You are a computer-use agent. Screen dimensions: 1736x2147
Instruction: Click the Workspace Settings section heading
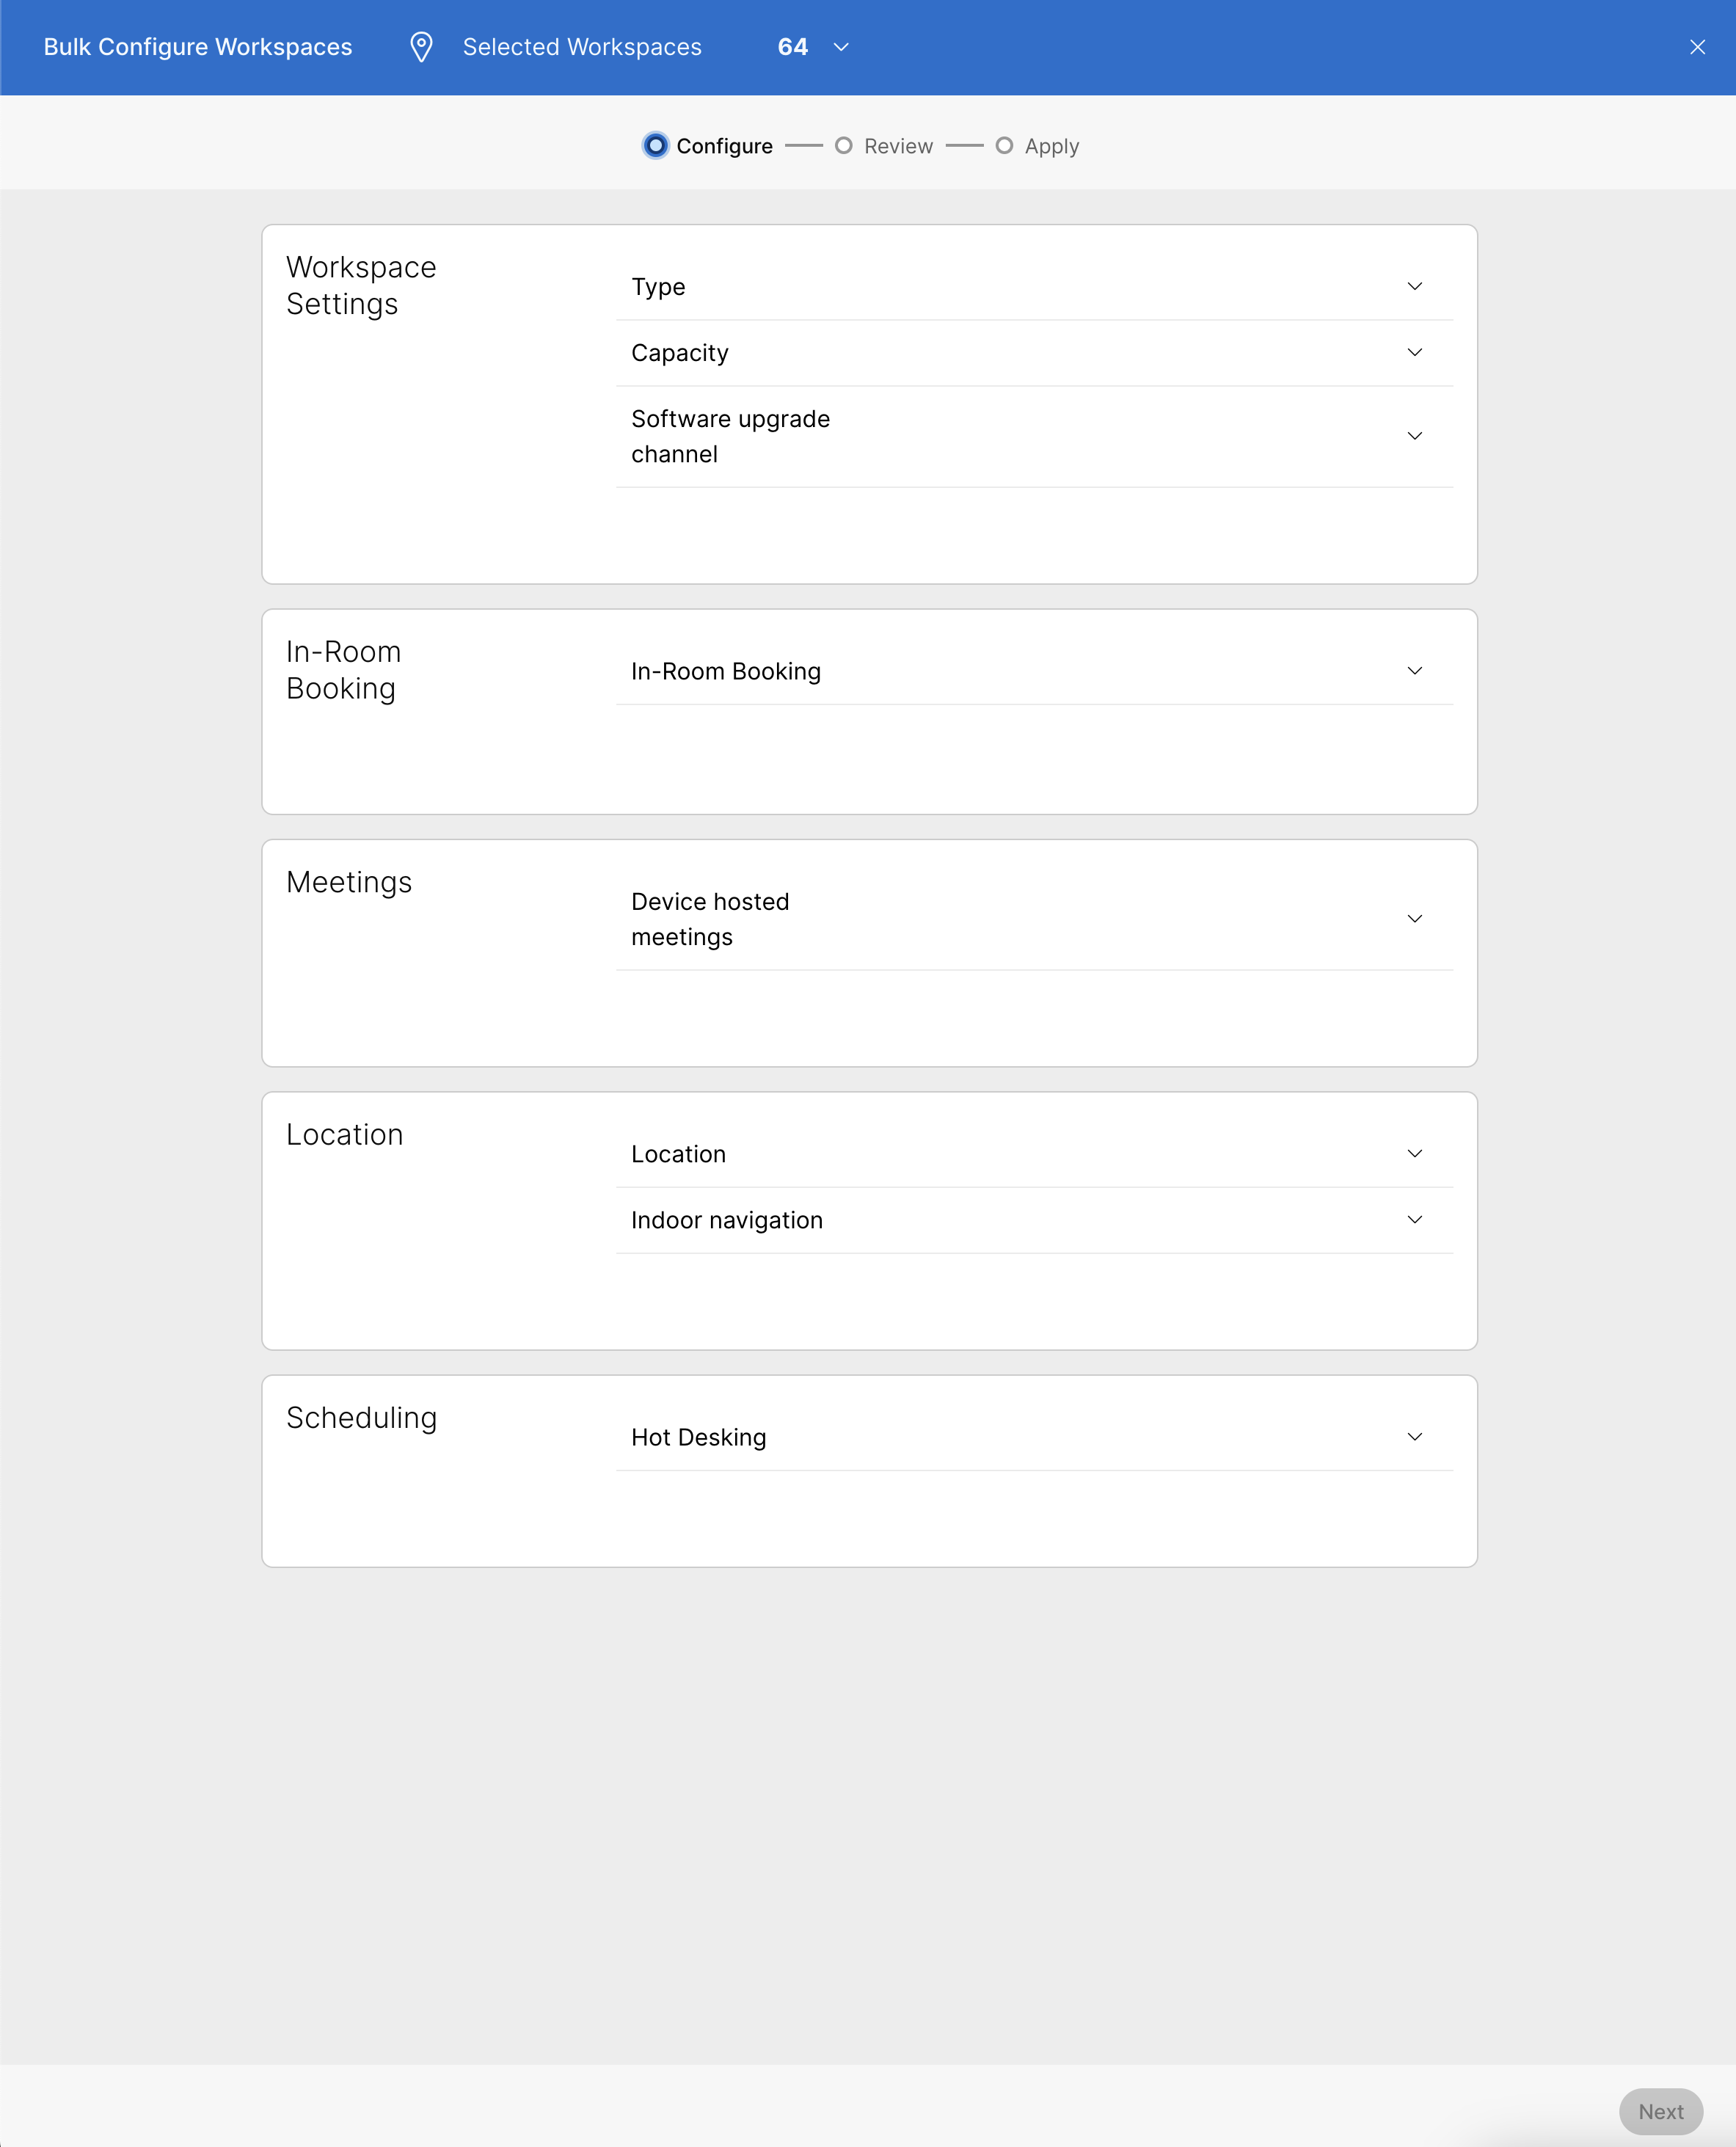(x=361, y=285)
